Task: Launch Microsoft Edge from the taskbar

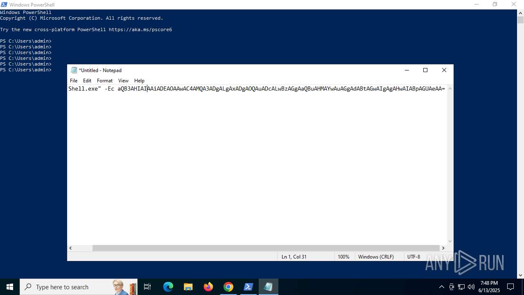Action: click(x=168, y=287)
